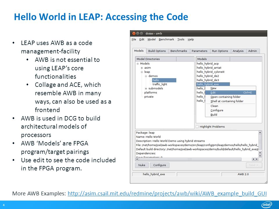The image size is (279, 209).
Task: Open the Benchmark menu
Action: click(x=166, y=39)
